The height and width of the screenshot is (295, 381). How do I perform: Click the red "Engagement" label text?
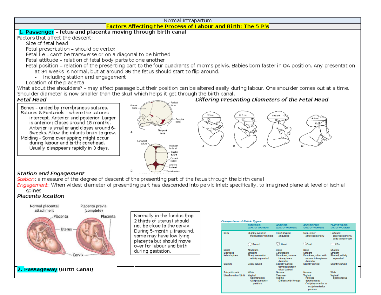pos(30,185)
